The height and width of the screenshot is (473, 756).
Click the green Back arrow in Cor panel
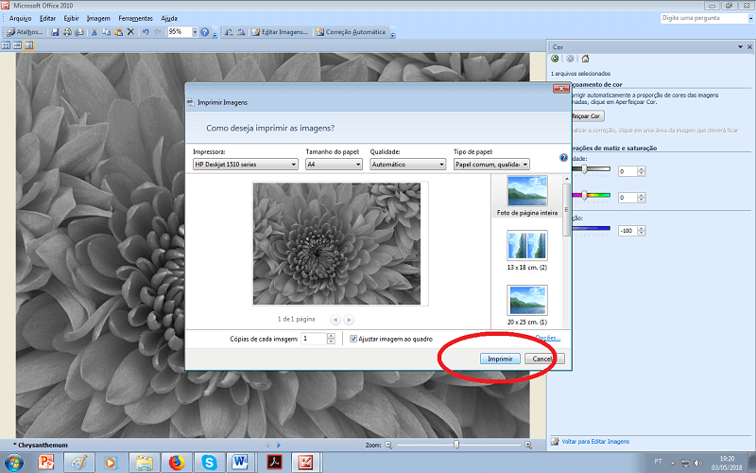(556, 59)
